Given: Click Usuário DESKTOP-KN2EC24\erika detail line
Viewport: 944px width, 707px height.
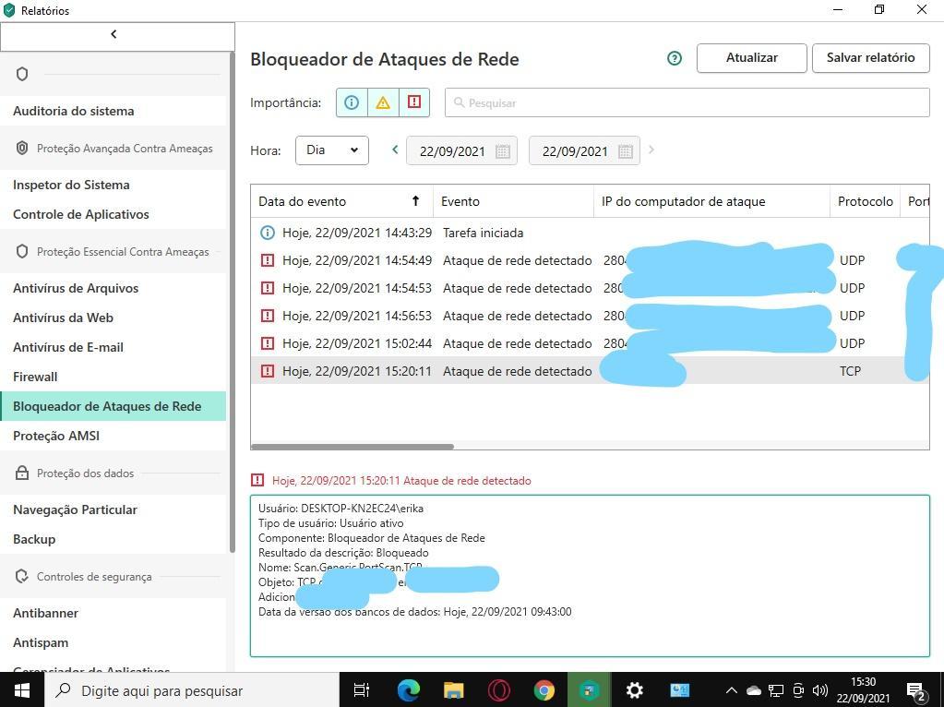Looking at the screenshot, I should point(341,509).
